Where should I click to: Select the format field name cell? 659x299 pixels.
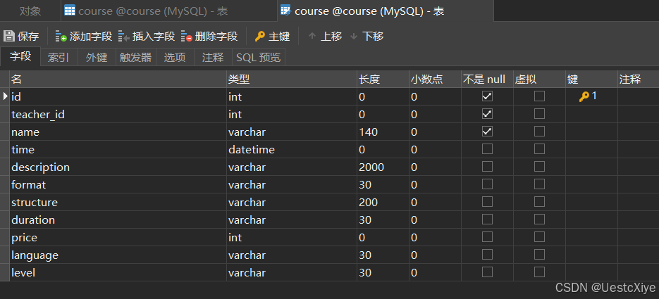click(x=118, y=184)
